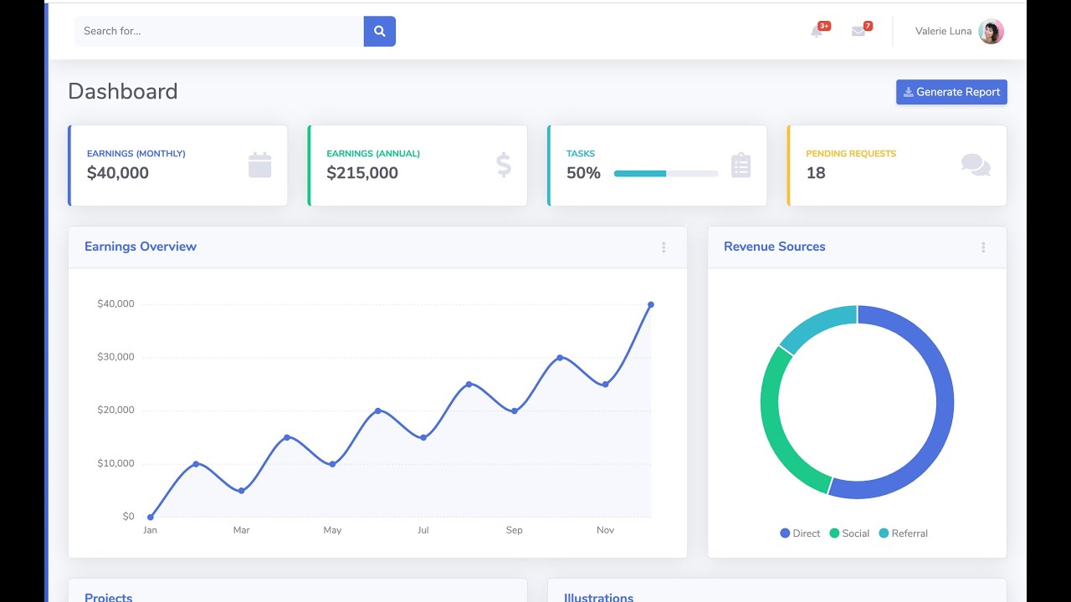The width and height of the screenshot is (1071, 602).
Task: Open Earnings Overview three-dot menu
Action: 664,247
